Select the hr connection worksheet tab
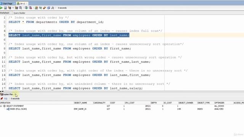Image resolution: width=244 pixels, height=137 pixels. click(22, 3)
